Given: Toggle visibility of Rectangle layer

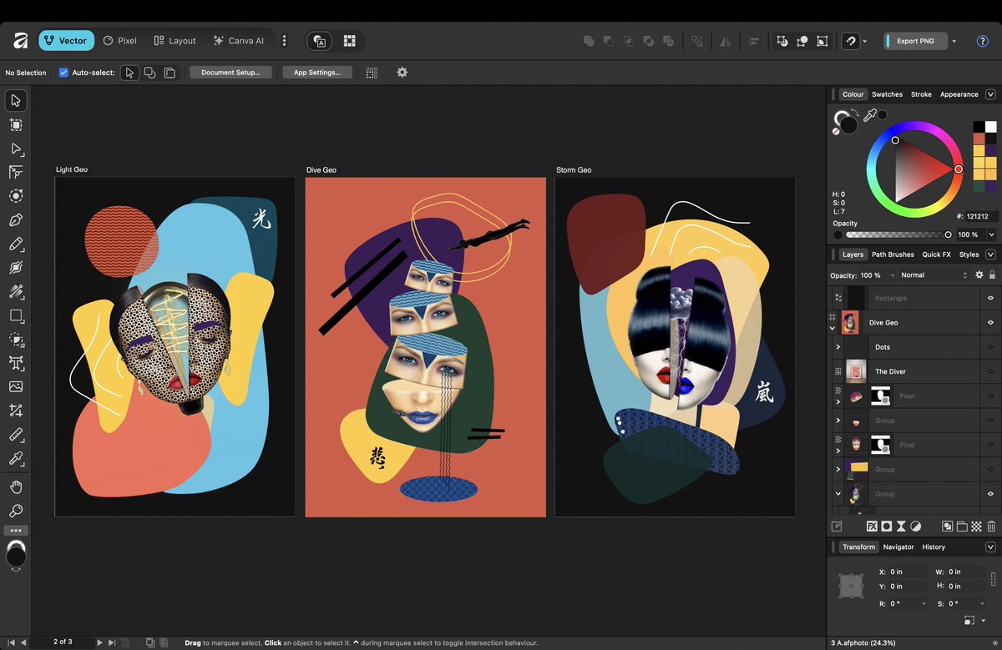Looking at the screenshot, I should [x=990, y=298].
